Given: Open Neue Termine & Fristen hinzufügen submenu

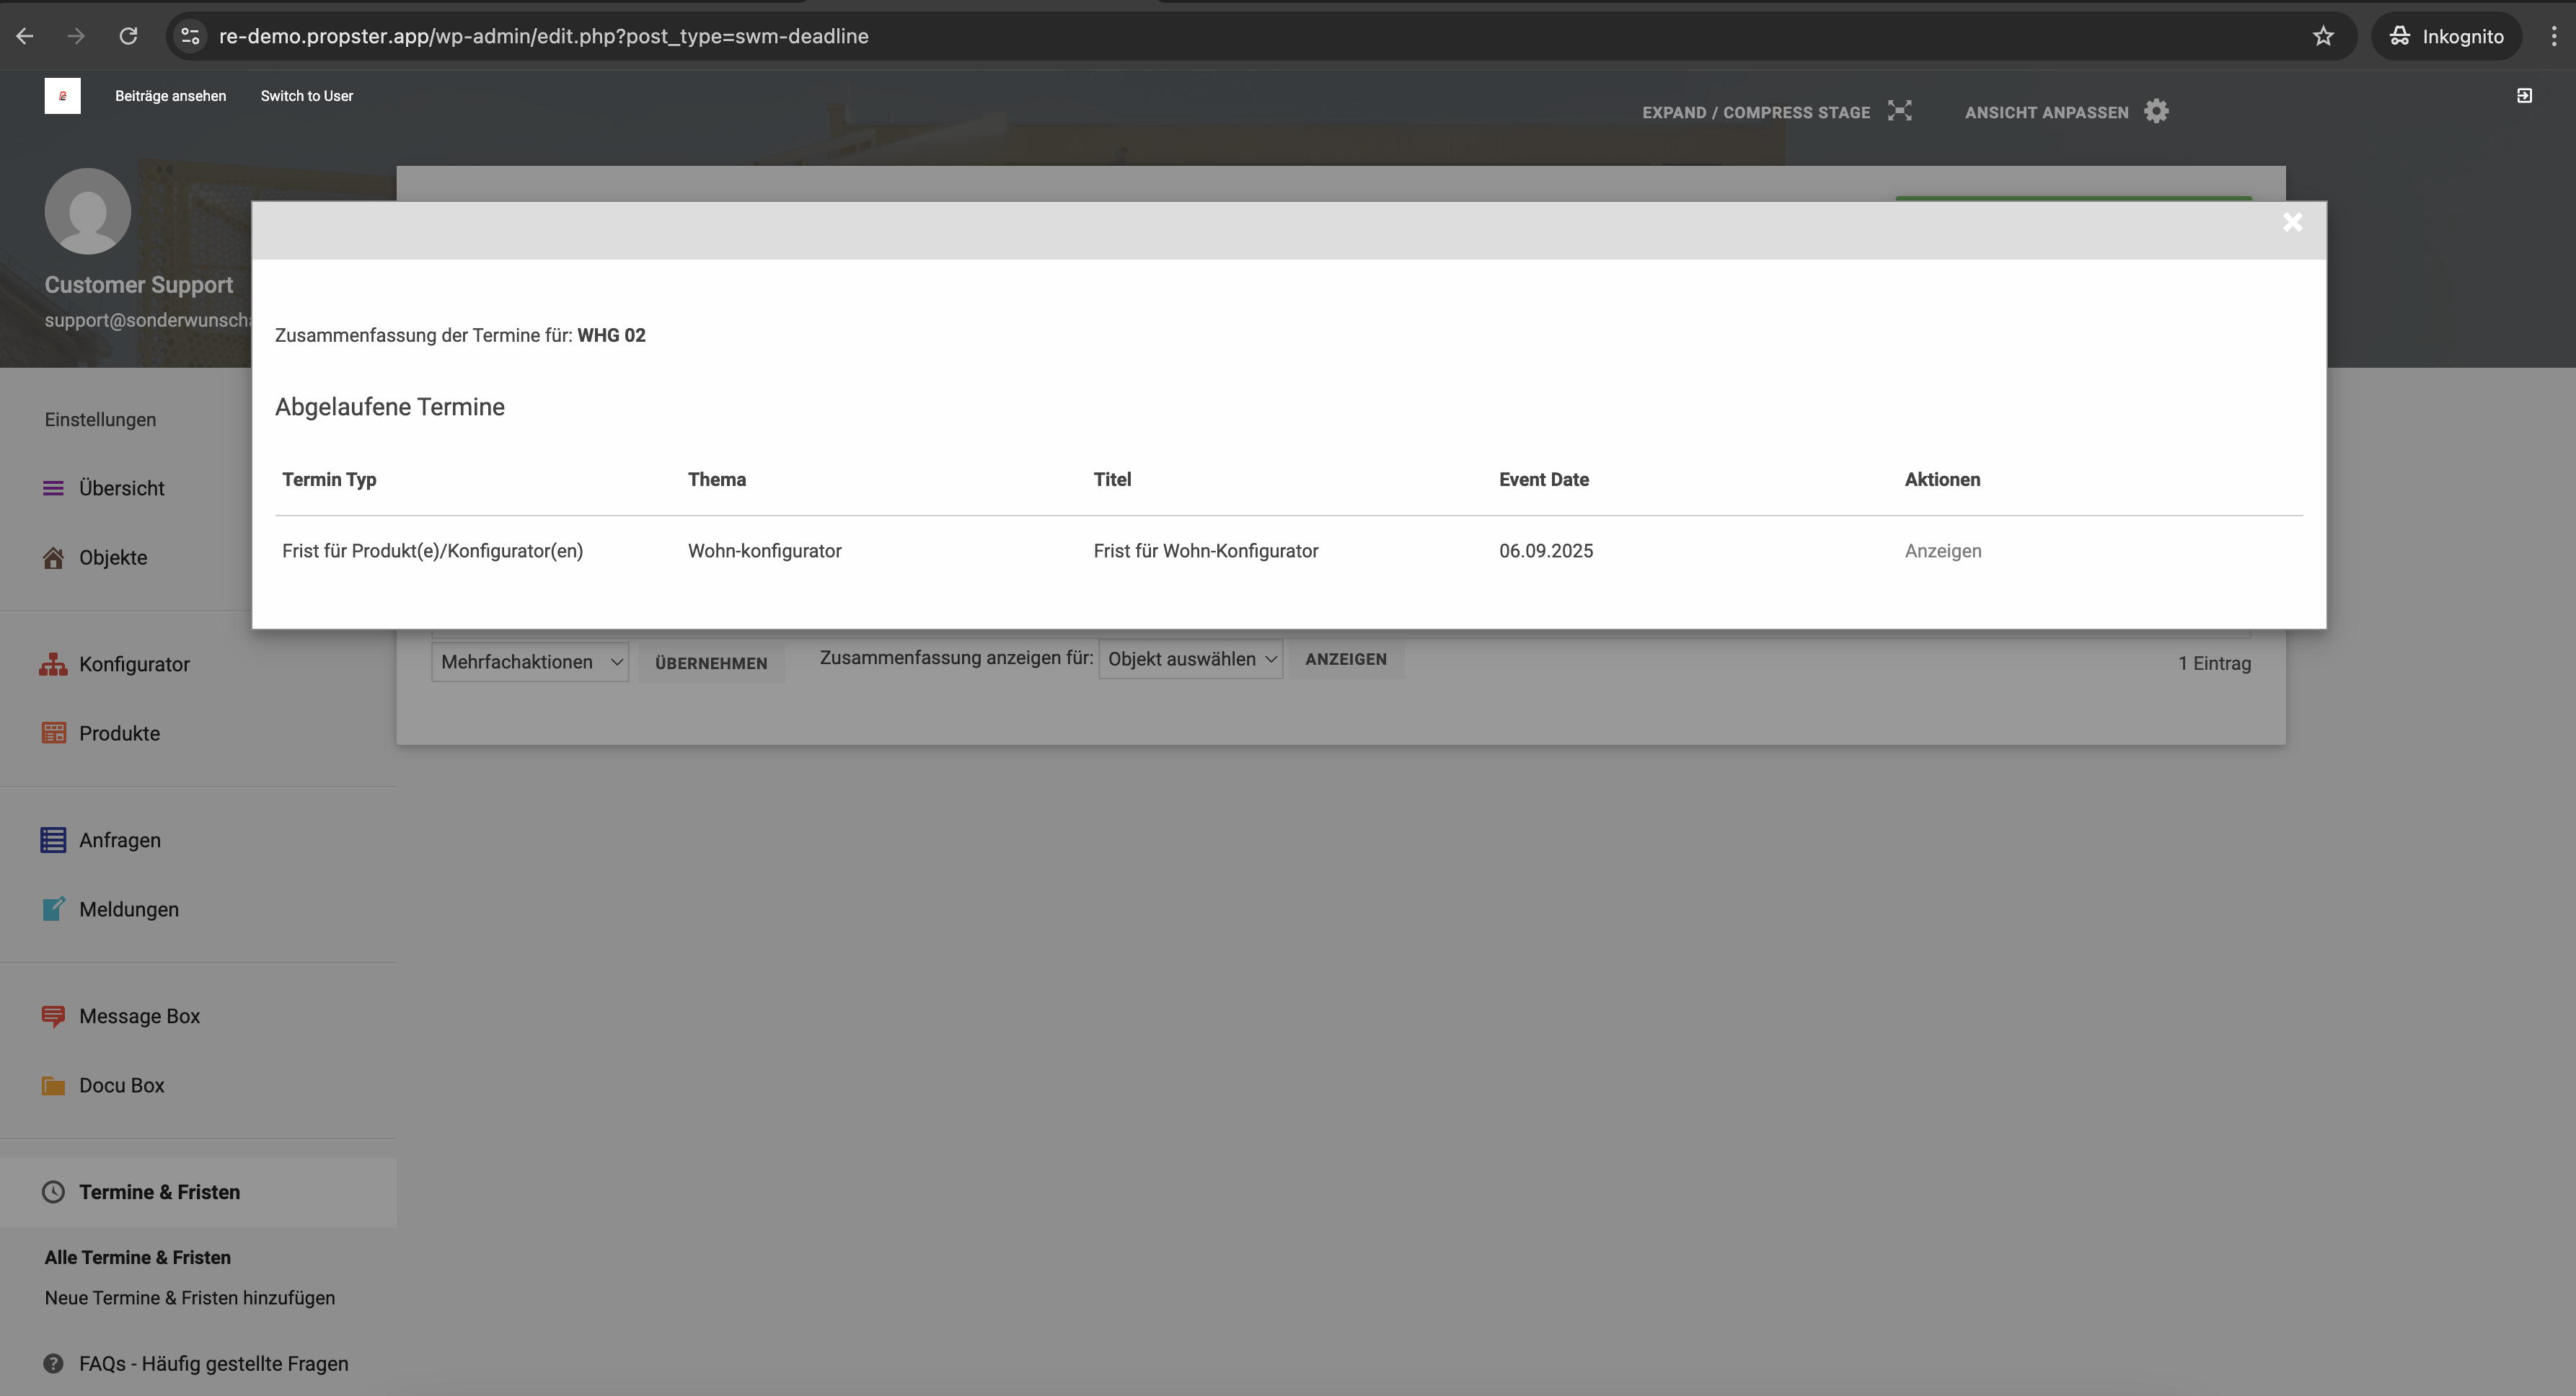Looking at the screenshot, I should tap(189, 1298).
